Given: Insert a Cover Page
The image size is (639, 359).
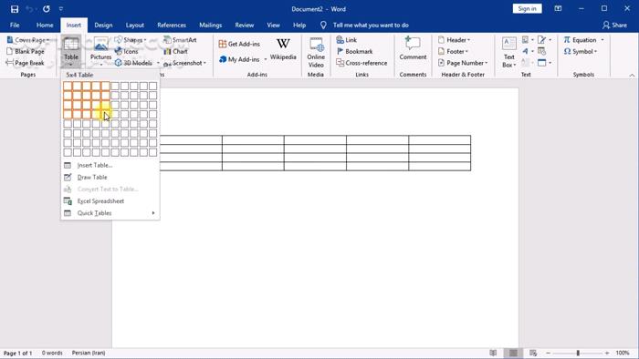Looking at the screenshot, I should [28, 40].
